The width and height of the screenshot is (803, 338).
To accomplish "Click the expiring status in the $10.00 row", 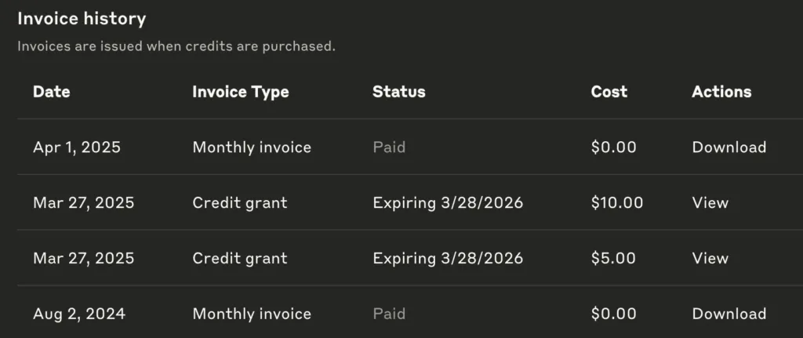I will (x=448, y=203).
